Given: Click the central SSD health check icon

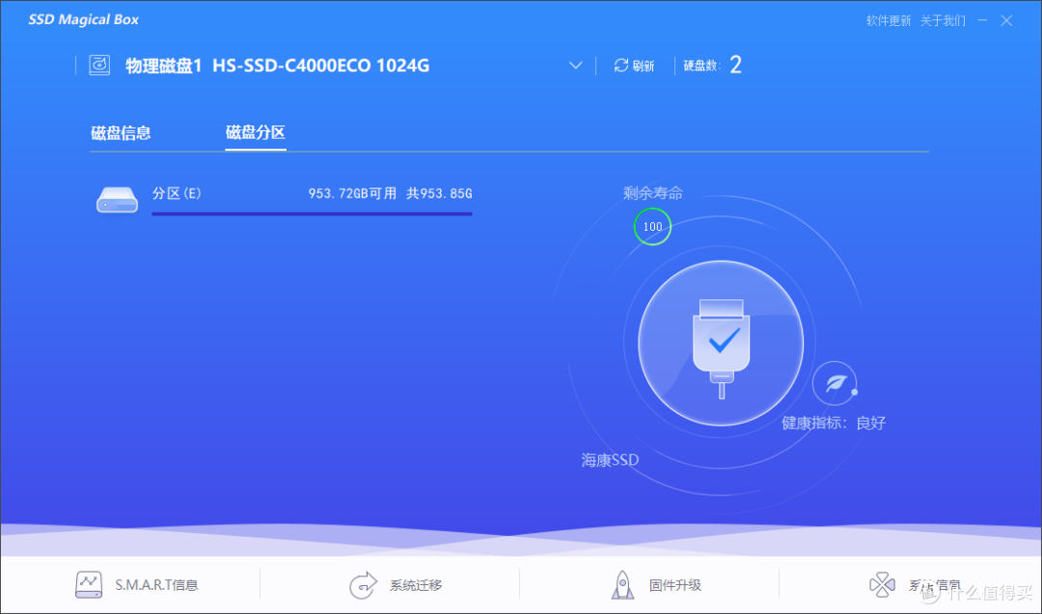Looking at the screenshot, I should pos(721,344).
